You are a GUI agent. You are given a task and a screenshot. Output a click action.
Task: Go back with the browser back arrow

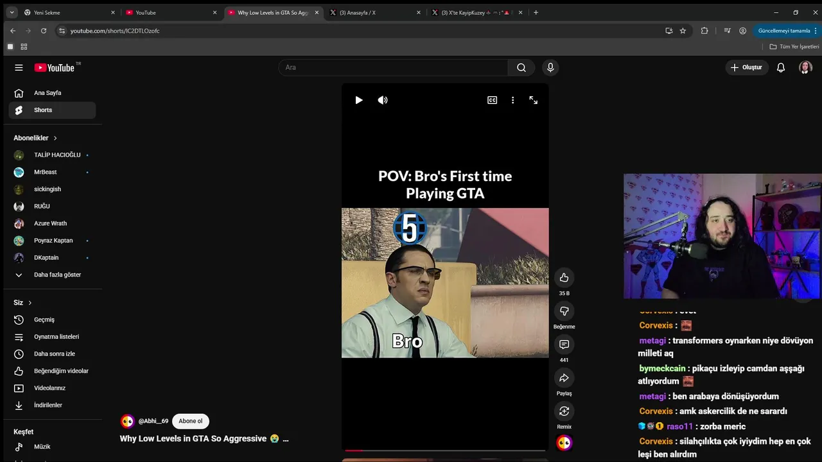point(13,31)
